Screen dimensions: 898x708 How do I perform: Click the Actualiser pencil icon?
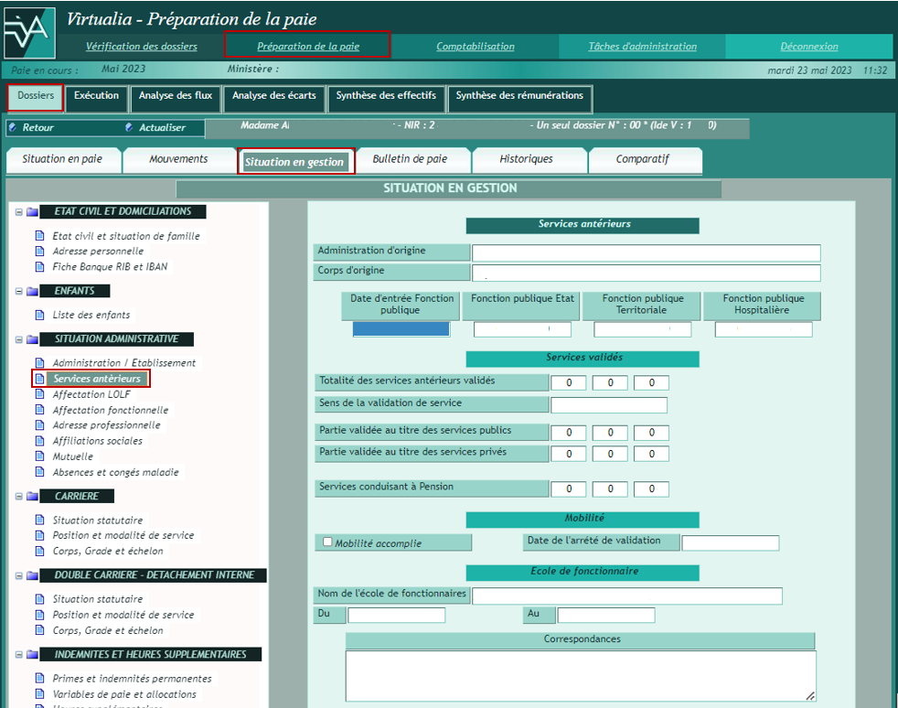click(x=129, y=128)
